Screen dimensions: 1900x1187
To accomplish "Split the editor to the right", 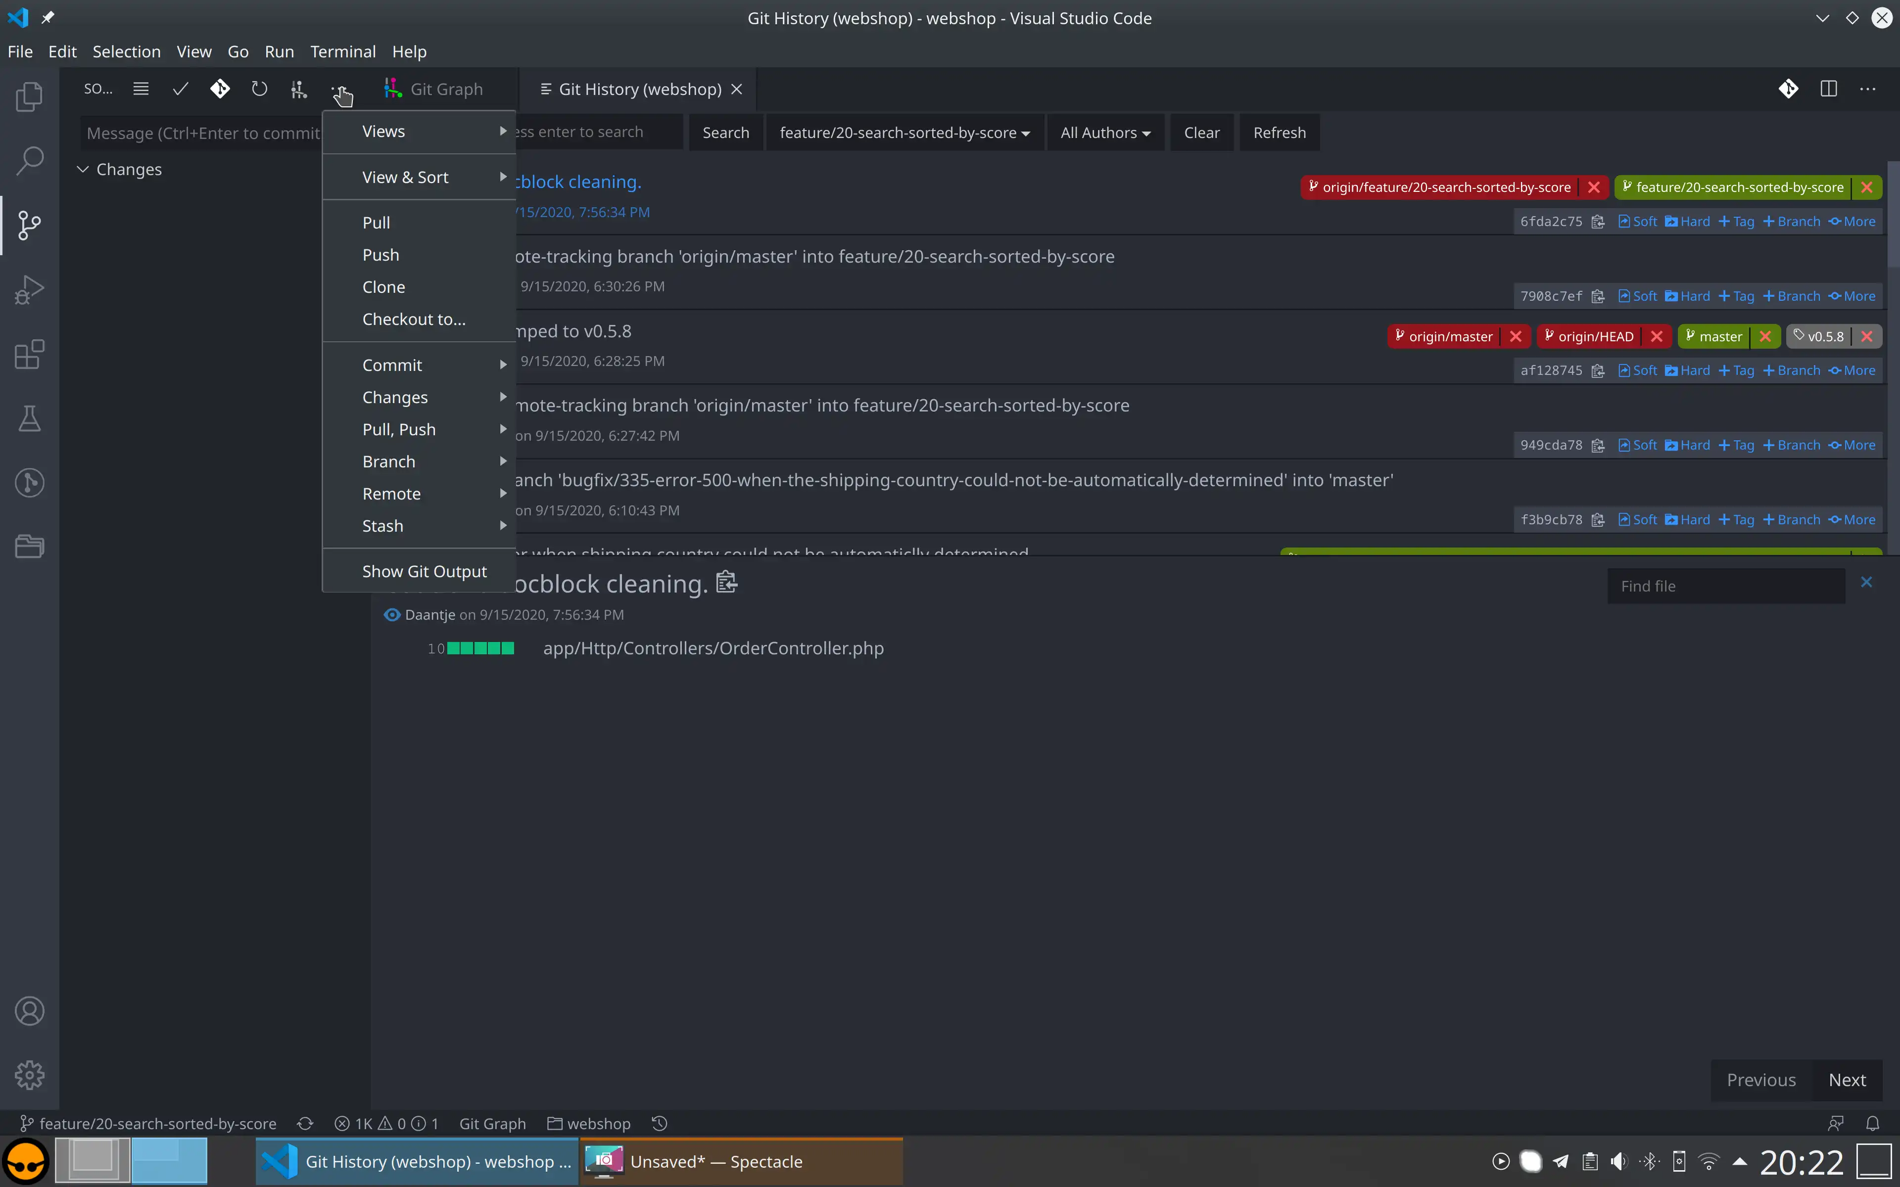I will [x=1829, y=89].
